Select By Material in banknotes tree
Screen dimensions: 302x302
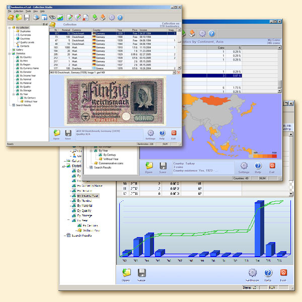[x=26, y=83]
